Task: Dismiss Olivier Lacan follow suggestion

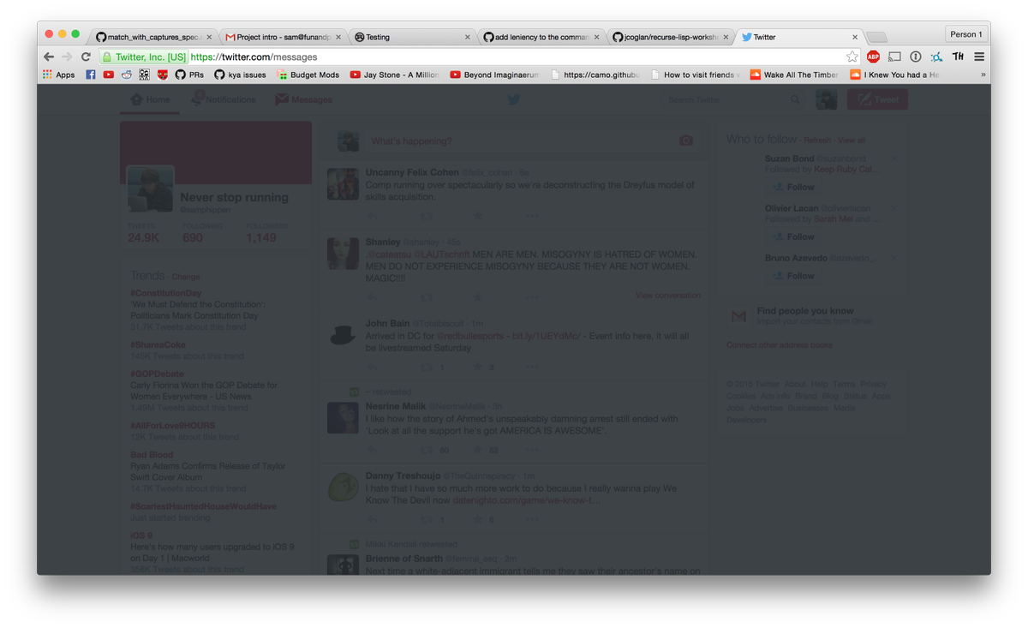Action: click(x=894, y=208)
